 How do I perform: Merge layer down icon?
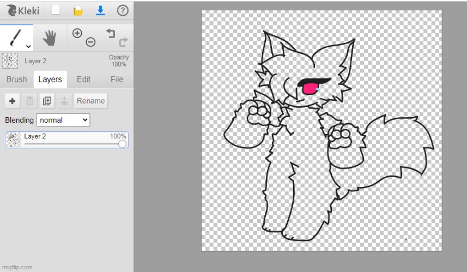tap(64, 101)
